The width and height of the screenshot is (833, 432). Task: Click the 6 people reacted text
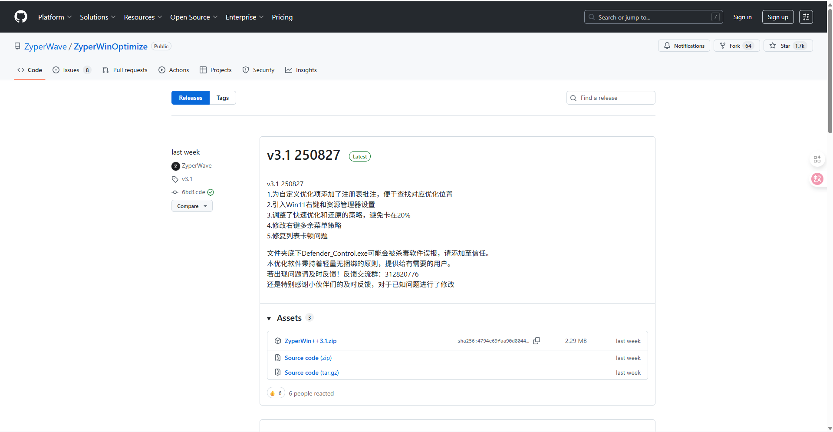(x=311, y=393)
